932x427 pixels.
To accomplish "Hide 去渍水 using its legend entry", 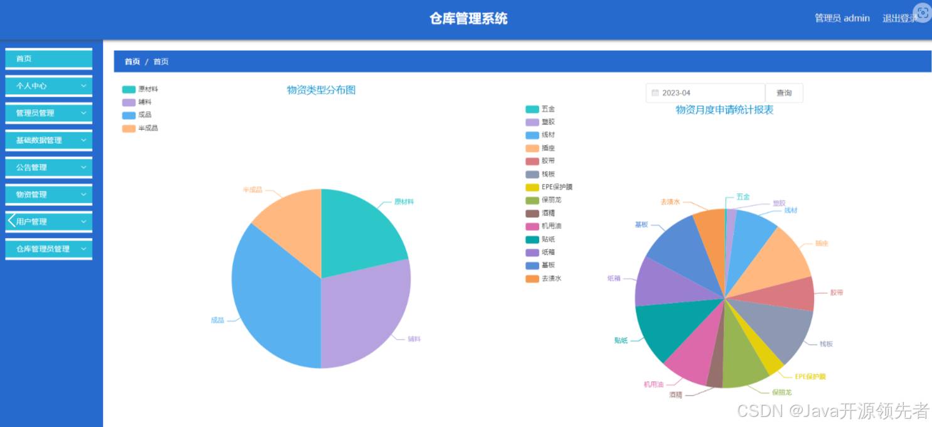I will [x=544, y=278].
